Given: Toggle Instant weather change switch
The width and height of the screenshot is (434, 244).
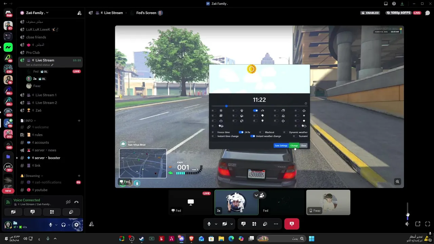Looking at the screenshot, I should pos(253,136).
